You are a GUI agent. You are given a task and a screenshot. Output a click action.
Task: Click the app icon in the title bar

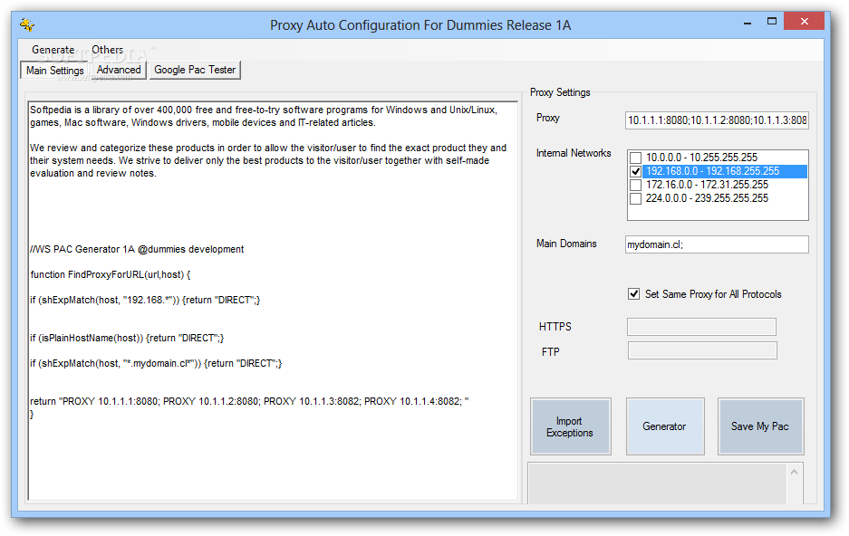click(26, 24)
